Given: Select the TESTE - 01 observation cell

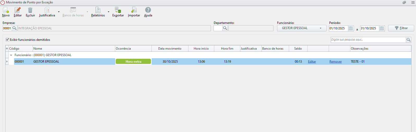Looking at the screenshot, I should pos(381,62).
